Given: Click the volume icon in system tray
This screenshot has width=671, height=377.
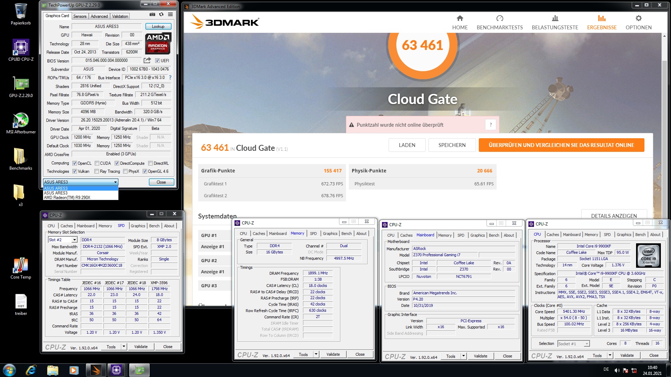Looking at the screenshot, I should tap(617, 370).
